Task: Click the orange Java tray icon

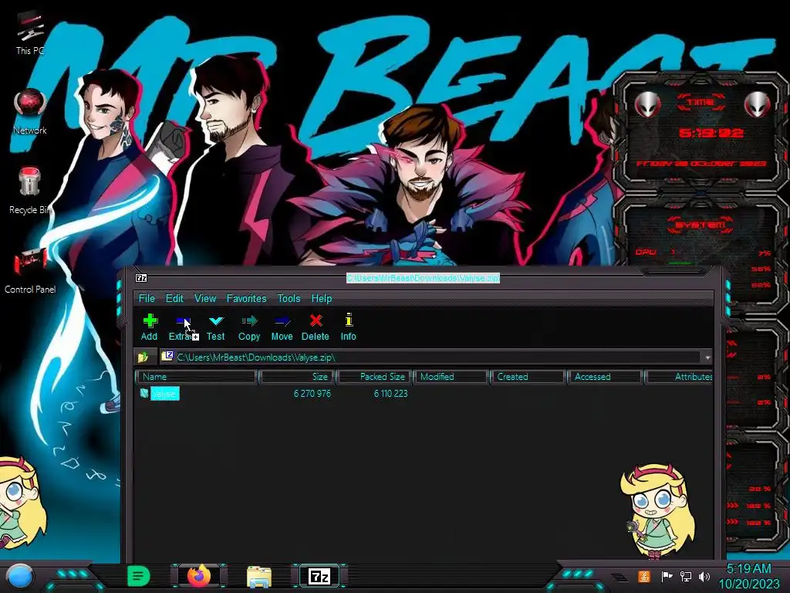Action: 644,576
